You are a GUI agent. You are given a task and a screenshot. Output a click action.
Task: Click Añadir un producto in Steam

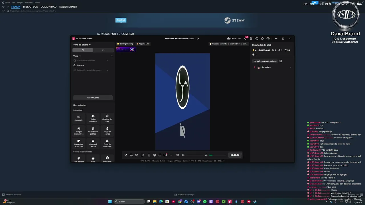[12, 195]
